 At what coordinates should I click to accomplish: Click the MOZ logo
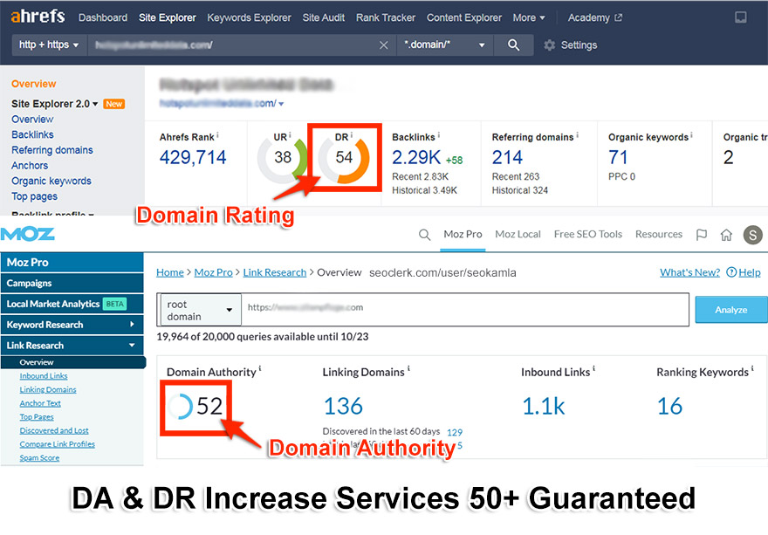pos(30,233)
